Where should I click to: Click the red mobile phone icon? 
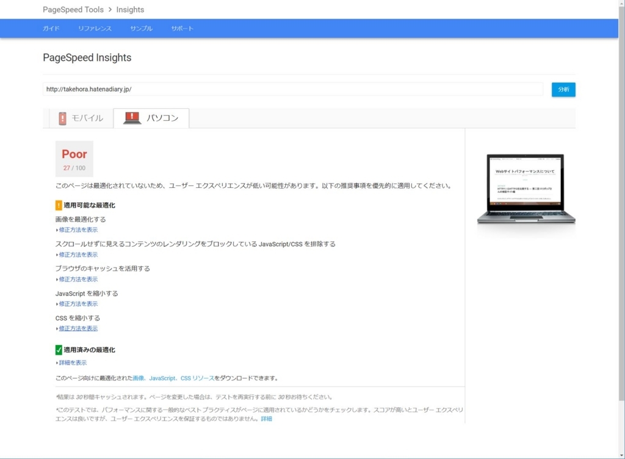(63, 118)
